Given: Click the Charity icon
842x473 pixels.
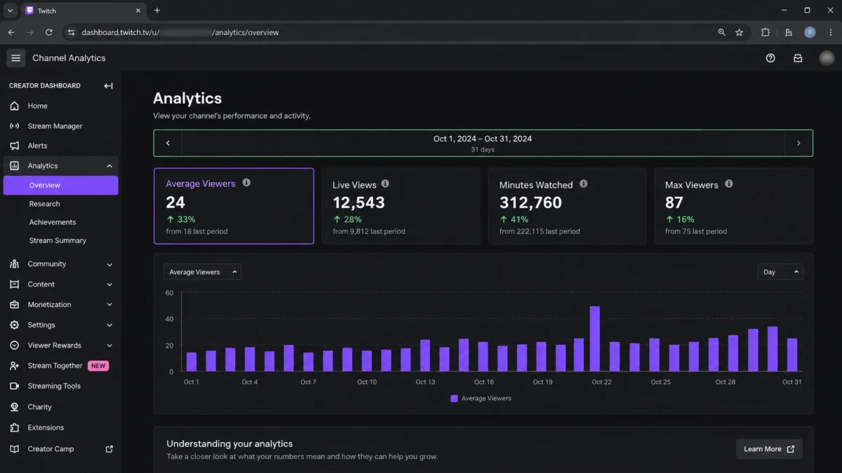Looking at the screenshot, I should (14, 407).
